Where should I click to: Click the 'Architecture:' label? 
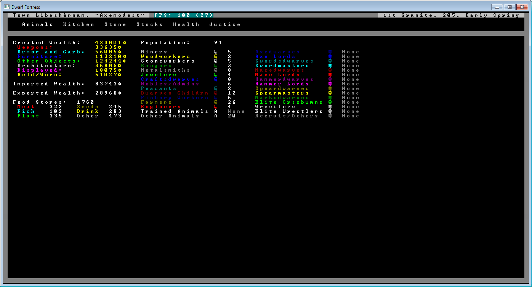pos(47,66)
